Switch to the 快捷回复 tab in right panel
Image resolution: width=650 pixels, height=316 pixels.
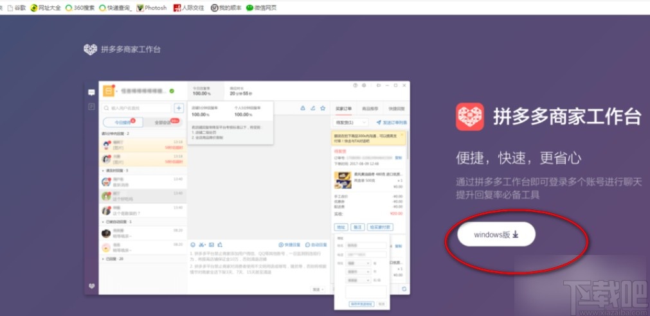pos(396,109)
